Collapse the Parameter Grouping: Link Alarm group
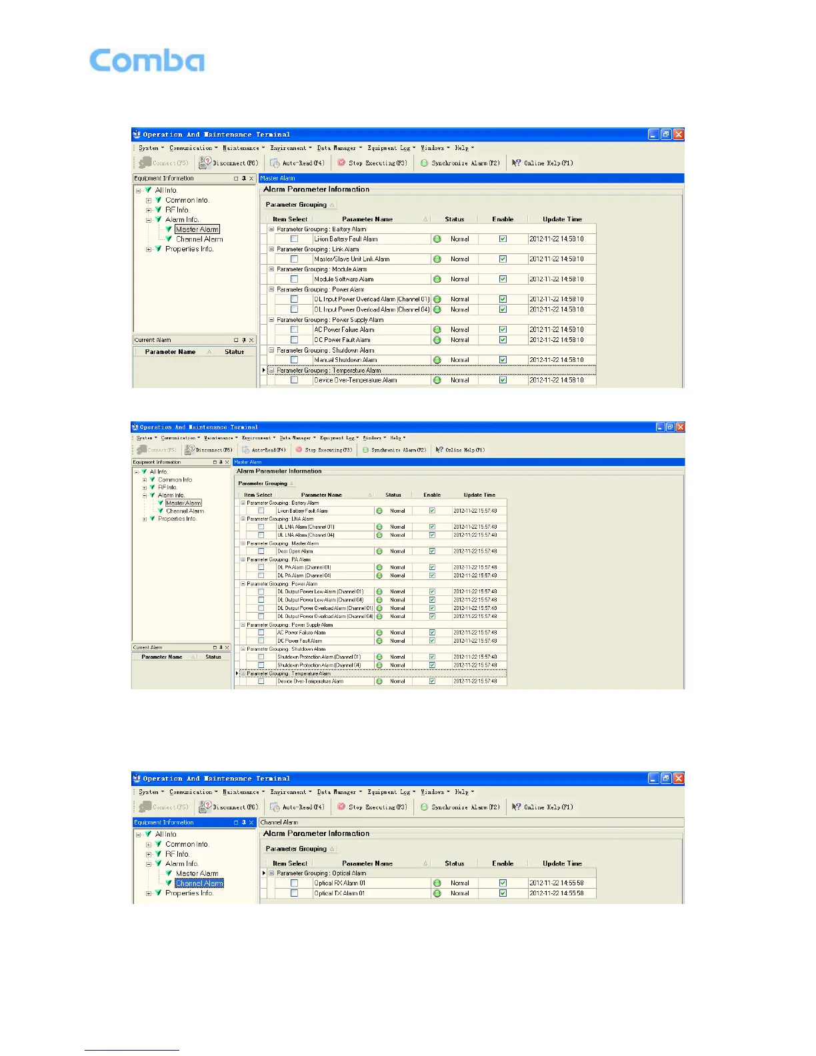816x1056 pixels. coord(271,249)
